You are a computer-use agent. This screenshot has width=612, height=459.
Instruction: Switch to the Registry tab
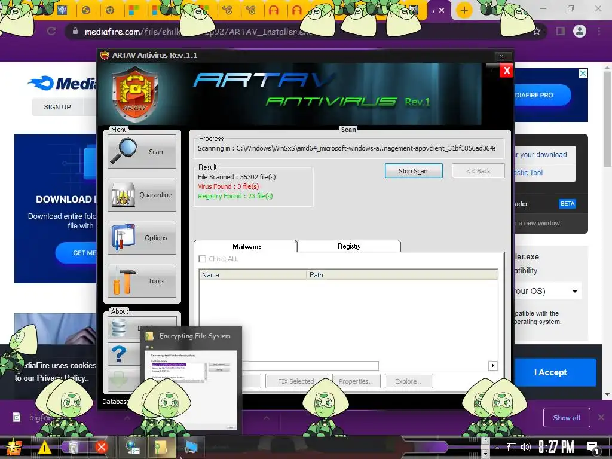tap(349, 246)
